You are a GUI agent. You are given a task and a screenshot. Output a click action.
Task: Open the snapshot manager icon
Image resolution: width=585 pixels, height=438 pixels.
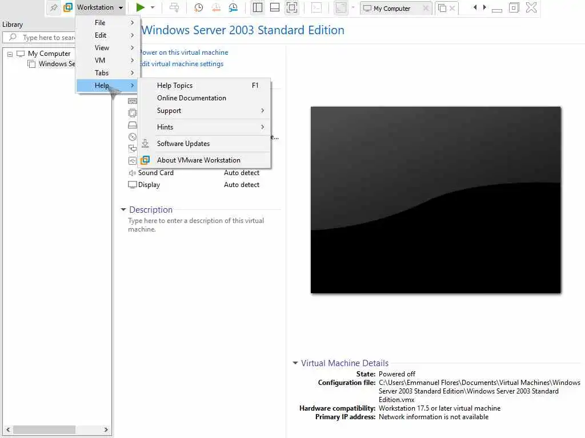click(x=233, y=7)
